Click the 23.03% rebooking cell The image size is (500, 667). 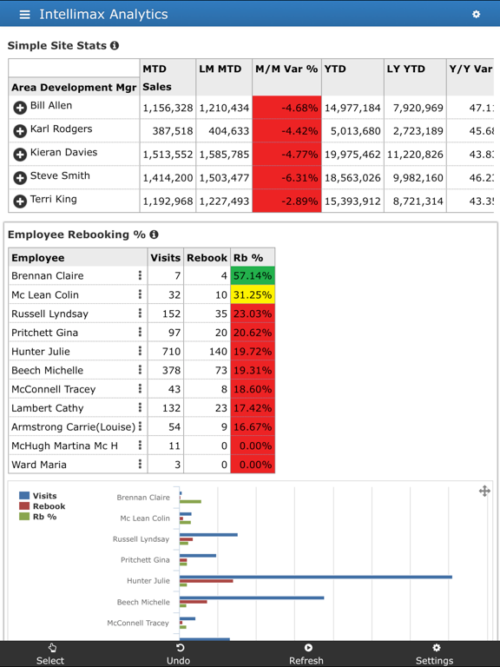point(253,314)
